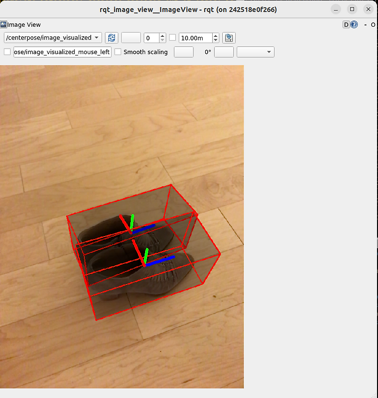Viewport: 378px width, 398px height.
Task: Increase the 10.00m range value
Action: (216, 35)
